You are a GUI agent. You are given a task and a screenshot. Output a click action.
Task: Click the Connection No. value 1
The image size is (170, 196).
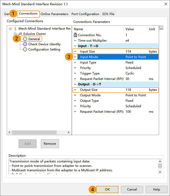tap(126, 35)
